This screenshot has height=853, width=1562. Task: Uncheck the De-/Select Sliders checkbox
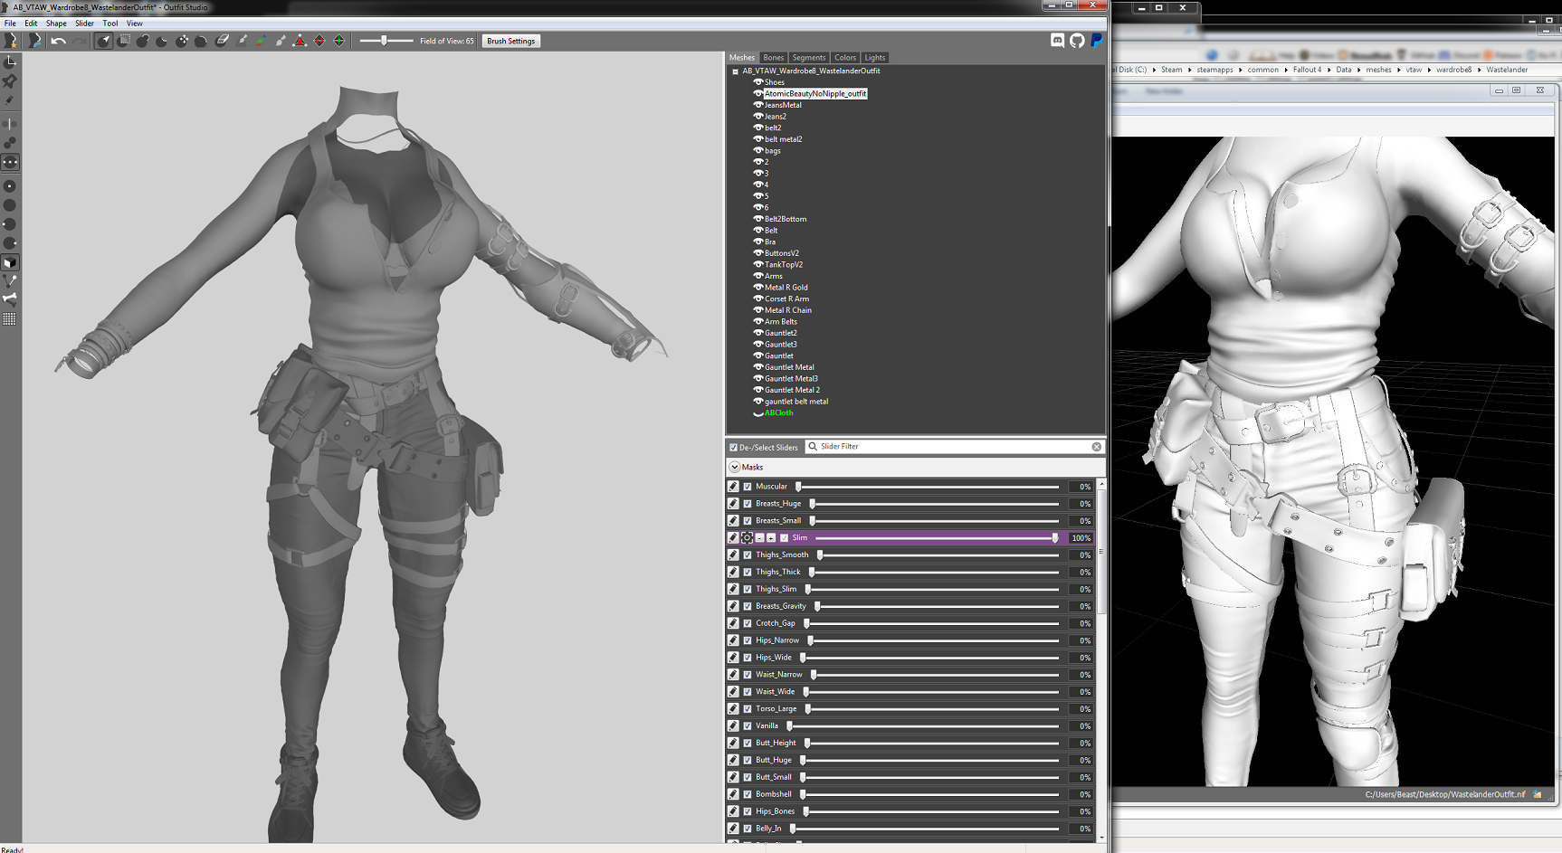point(733,447)
